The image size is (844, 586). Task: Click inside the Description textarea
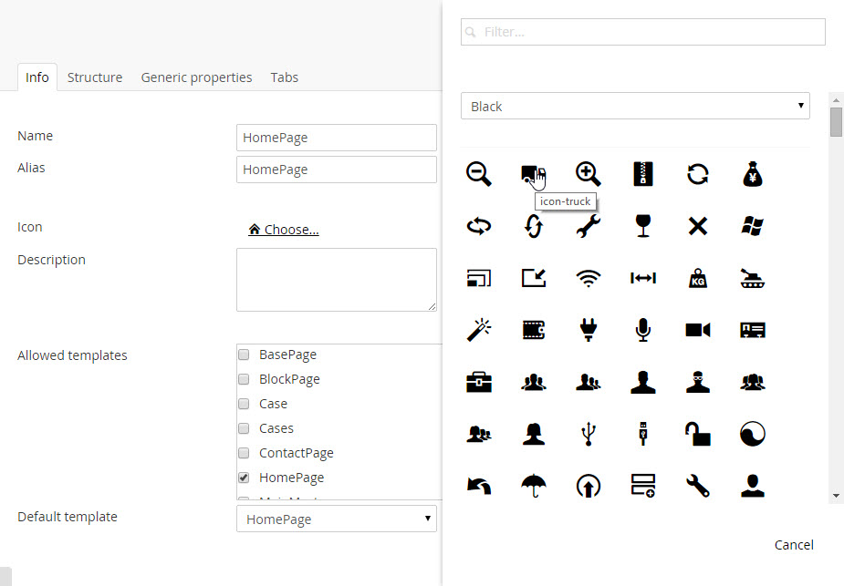pyautogui.click(x=337, y=280)
